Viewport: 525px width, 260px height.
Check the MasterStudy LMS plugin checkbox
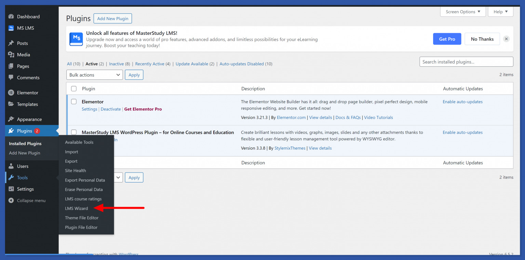click(x=73, y=132)
